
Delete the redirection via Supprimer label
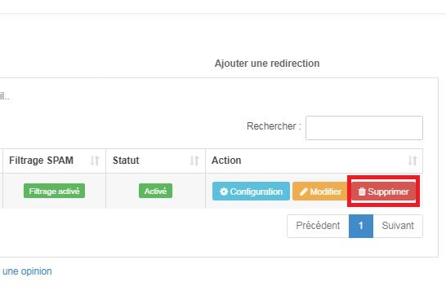tap(388, 192)
